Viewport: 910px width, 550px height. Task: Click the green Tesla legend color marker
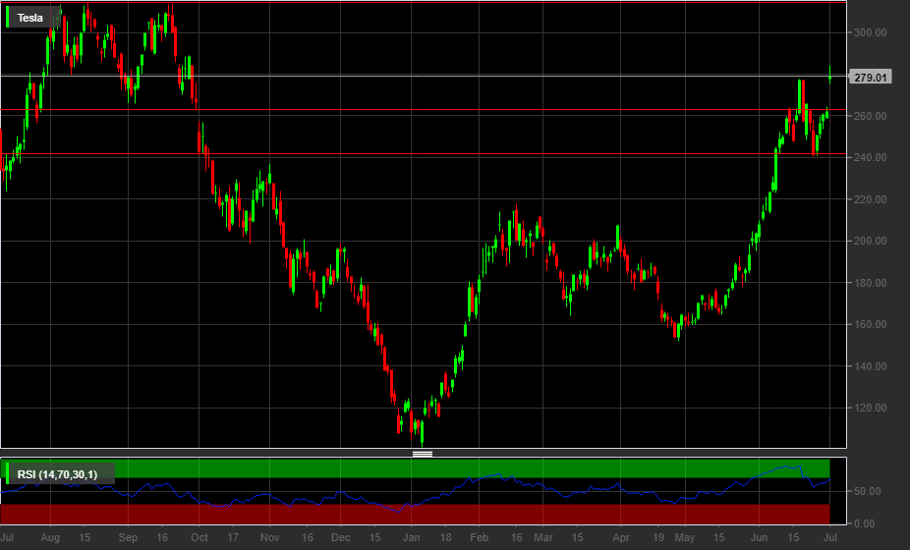pyautogui.click(x=8, y=18)
